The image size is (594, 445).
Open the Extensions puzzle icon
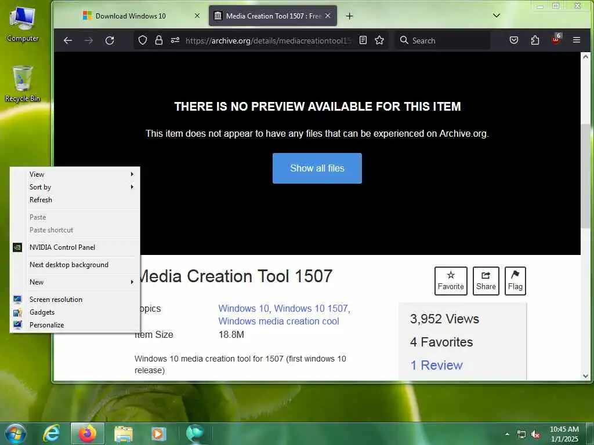[535, 40]
